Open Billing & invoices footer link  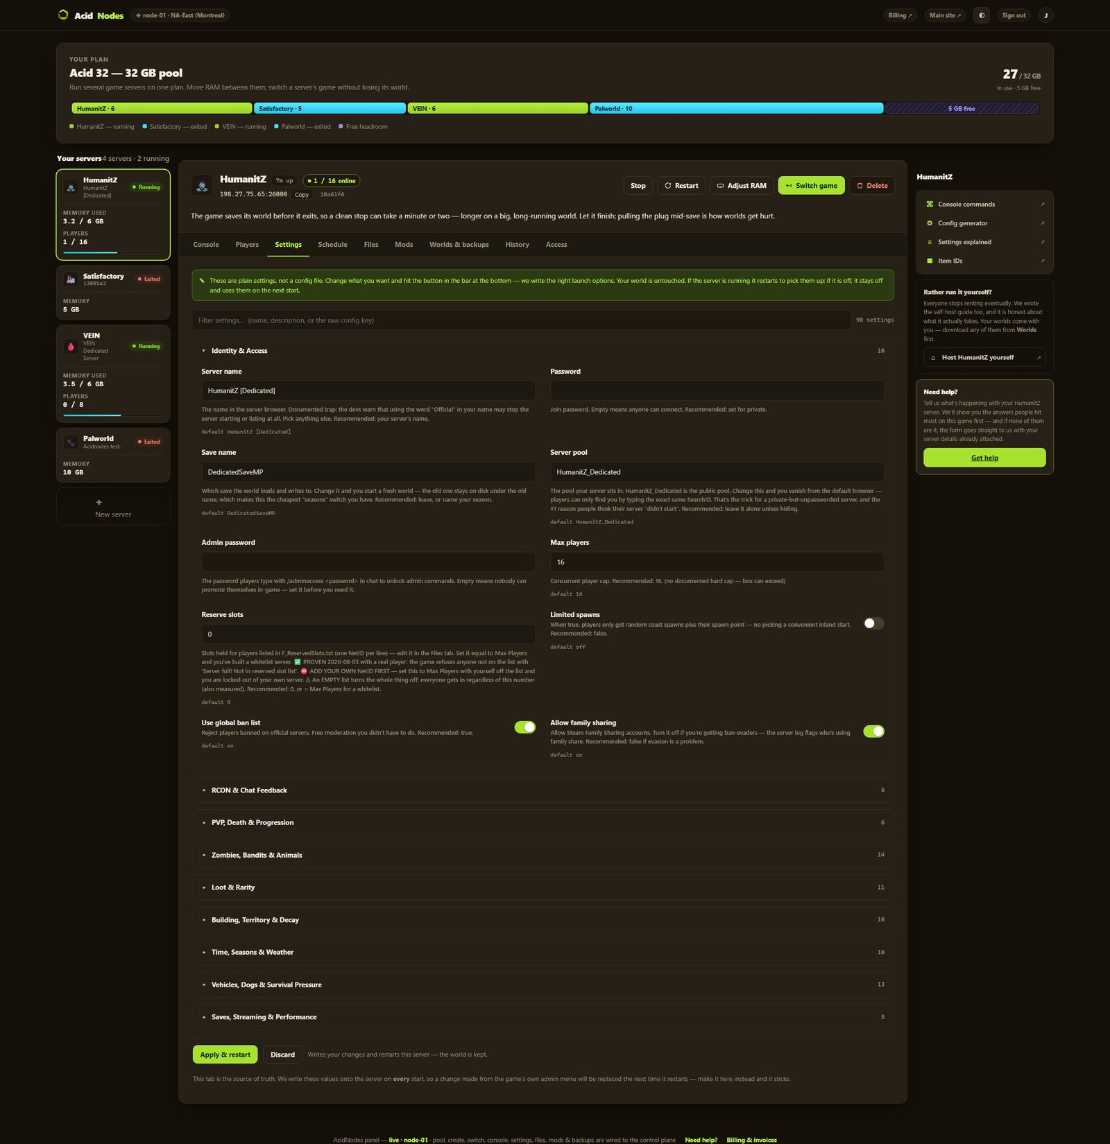coord(751,1140)
